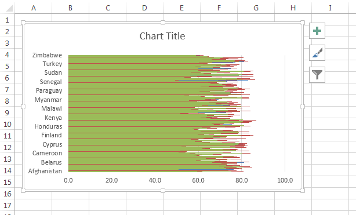Select row 2 header
356x215 pixels.
(8, 31)
